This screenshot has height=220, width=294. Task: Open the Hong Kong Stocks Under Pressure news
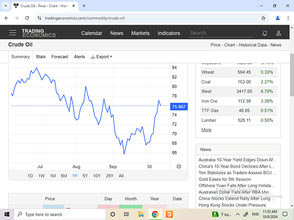[233, 205]
